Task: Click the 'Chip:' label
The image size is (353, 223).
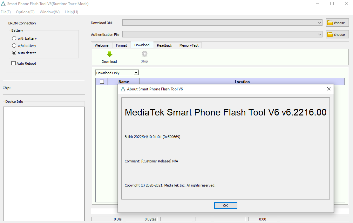Action: pos(7,88)
